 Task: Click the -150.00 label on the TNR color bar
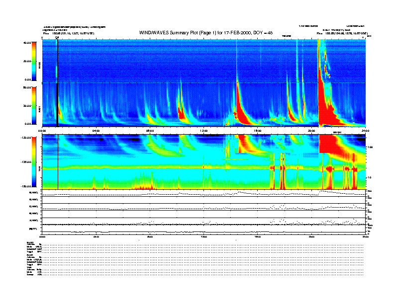pyautogui.click(x=26, y=186)
